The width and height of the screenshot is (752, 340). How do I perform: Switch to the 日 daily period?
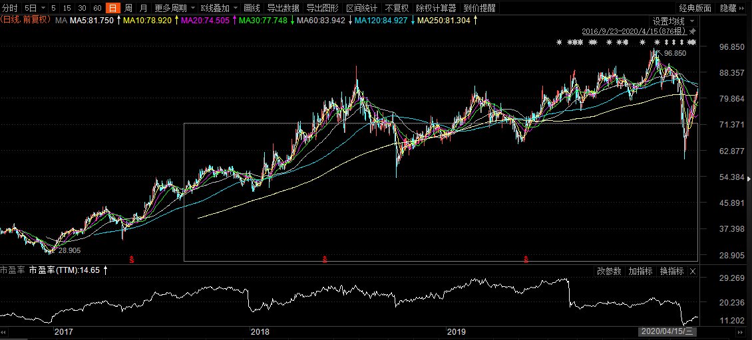(x=112, y=9)
